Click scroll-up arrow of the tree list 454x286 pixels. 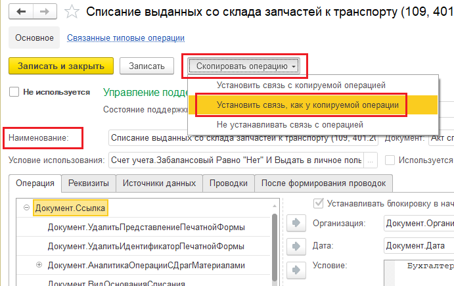tap(275, 206)
